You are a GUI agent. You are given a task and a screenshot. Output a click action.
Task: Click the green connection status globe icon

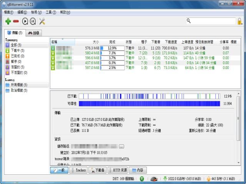[142, 179]
